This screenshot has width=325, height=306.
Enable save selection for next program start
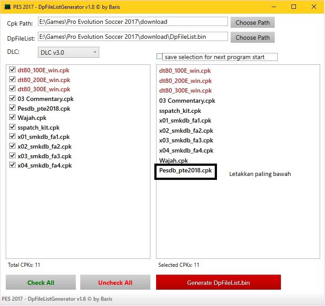(x=159, y=56)
